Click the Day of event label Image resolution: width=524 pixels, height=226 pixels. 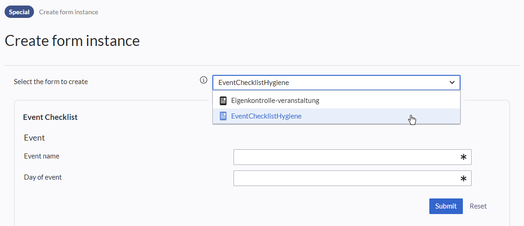[43, 177]
